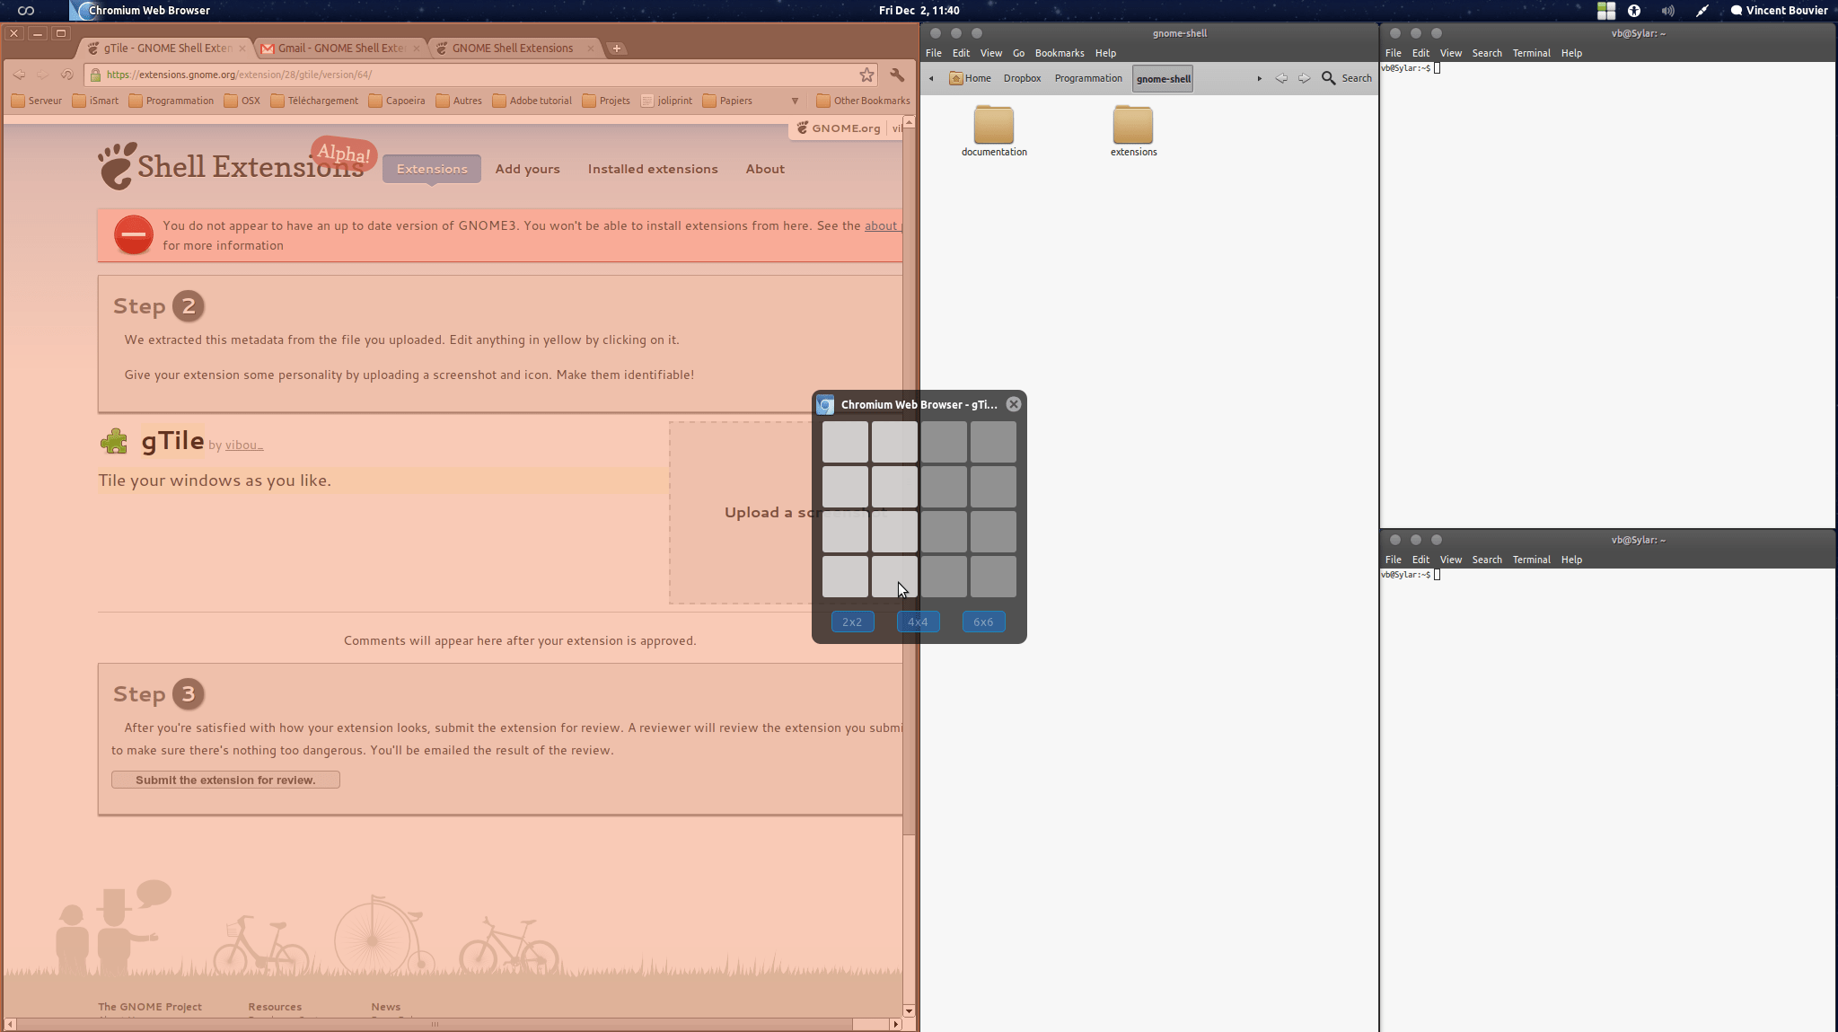Switch to the GNOME Shell Extensions tab
1838x1032 pixels.
[x=514, y=49]
